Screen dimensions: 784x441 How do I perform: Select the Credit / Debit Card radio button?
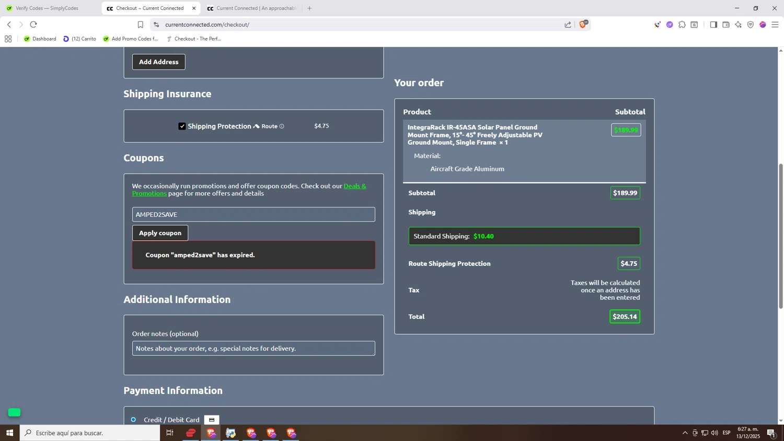point(133,420)
